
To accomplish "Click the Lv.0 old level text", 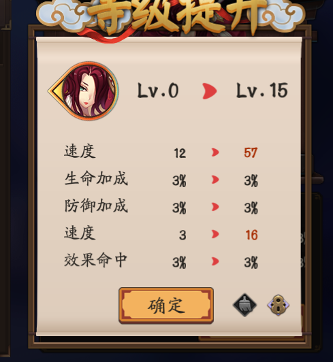I will point(158,90).
